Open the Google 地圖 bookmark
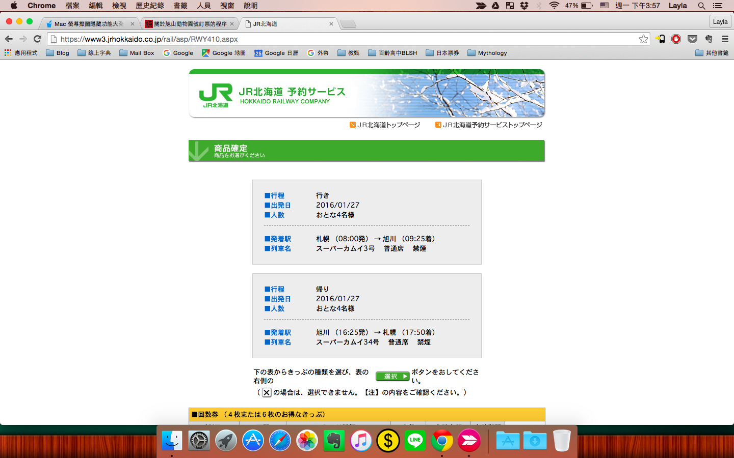Screen dimensions: 734x458 coord(224,53)
